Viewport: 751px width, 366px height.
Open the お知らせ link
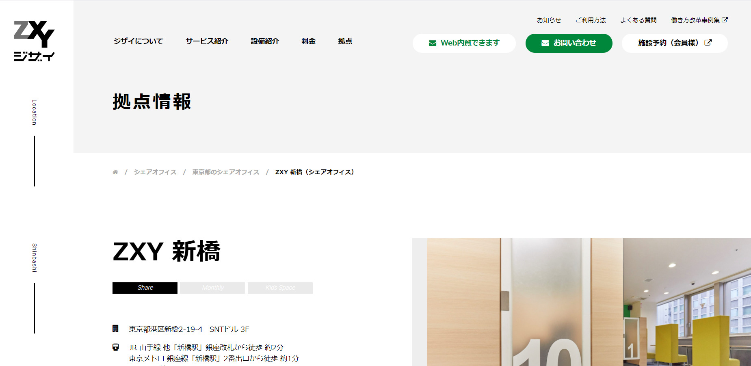tap(549, 20)
